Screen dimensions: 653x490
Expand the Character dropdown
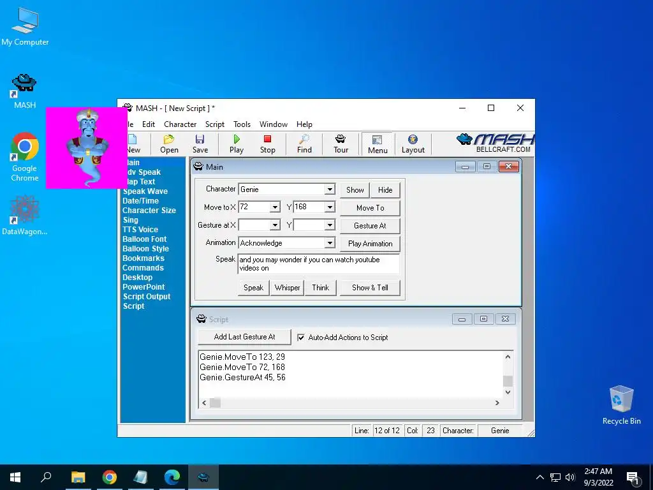[330, 189]
